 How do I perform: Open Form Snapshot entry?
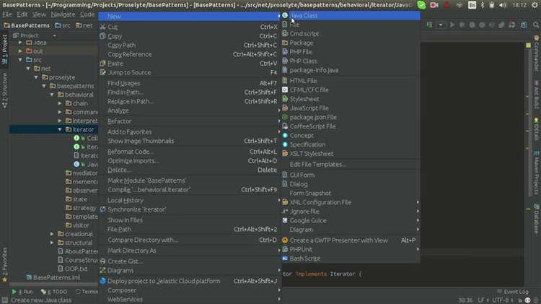point(351,193)
